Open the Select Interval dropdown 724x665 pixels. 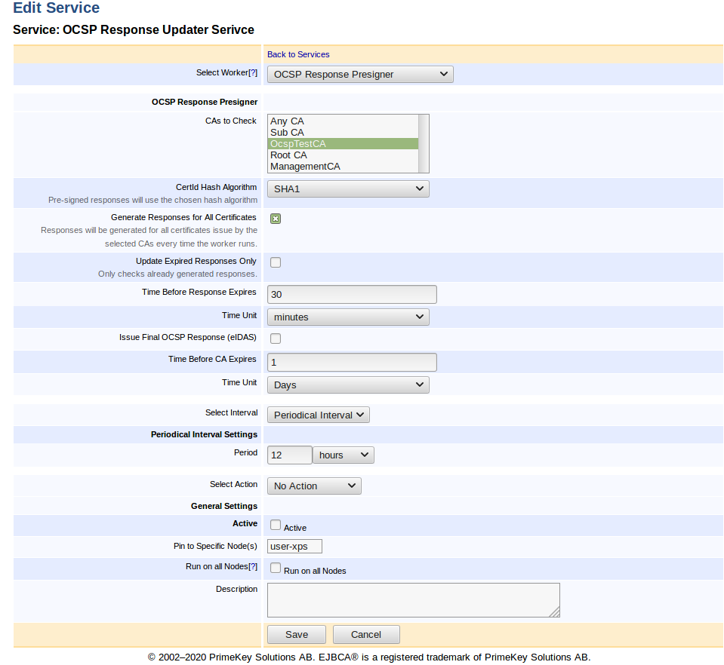(318, 414)
